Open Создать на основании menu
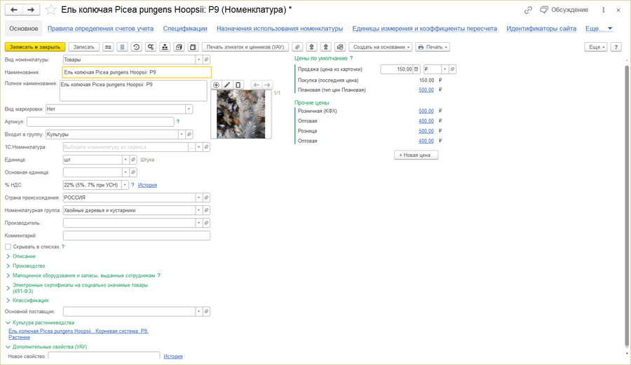 pyautogui.click(x=380, y=47)
